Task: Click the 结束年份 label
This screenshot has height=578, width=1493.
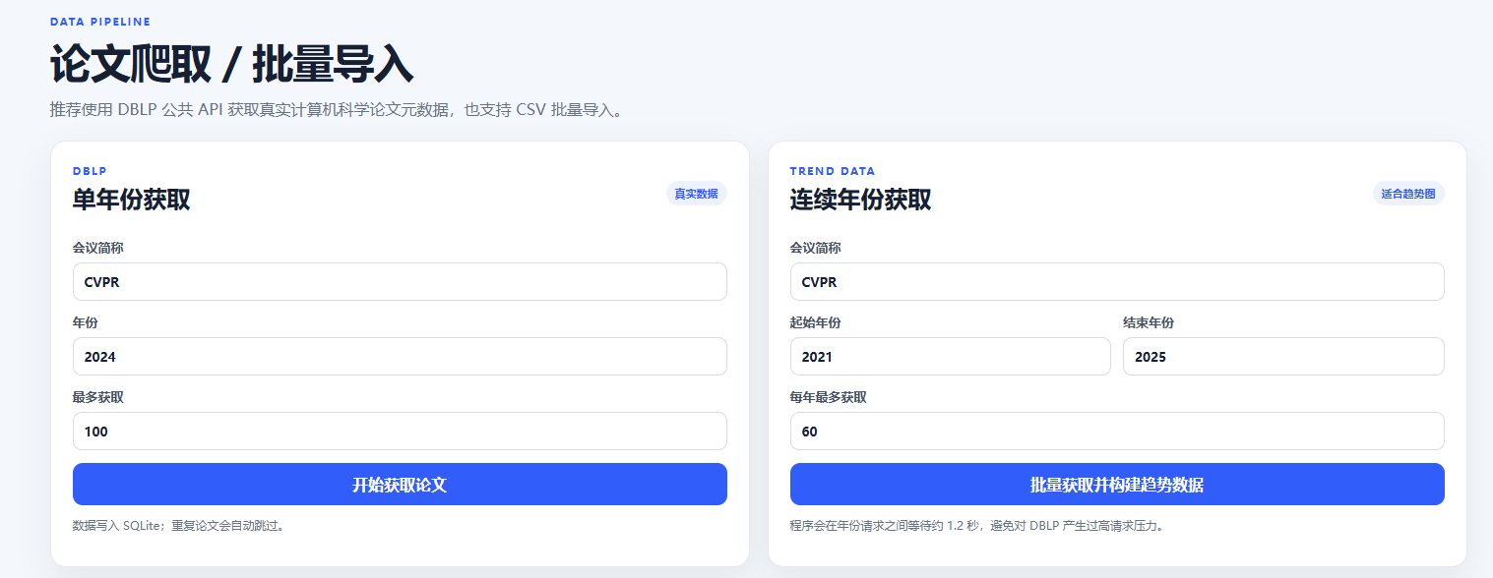Action: click(x=1149, y=322)
